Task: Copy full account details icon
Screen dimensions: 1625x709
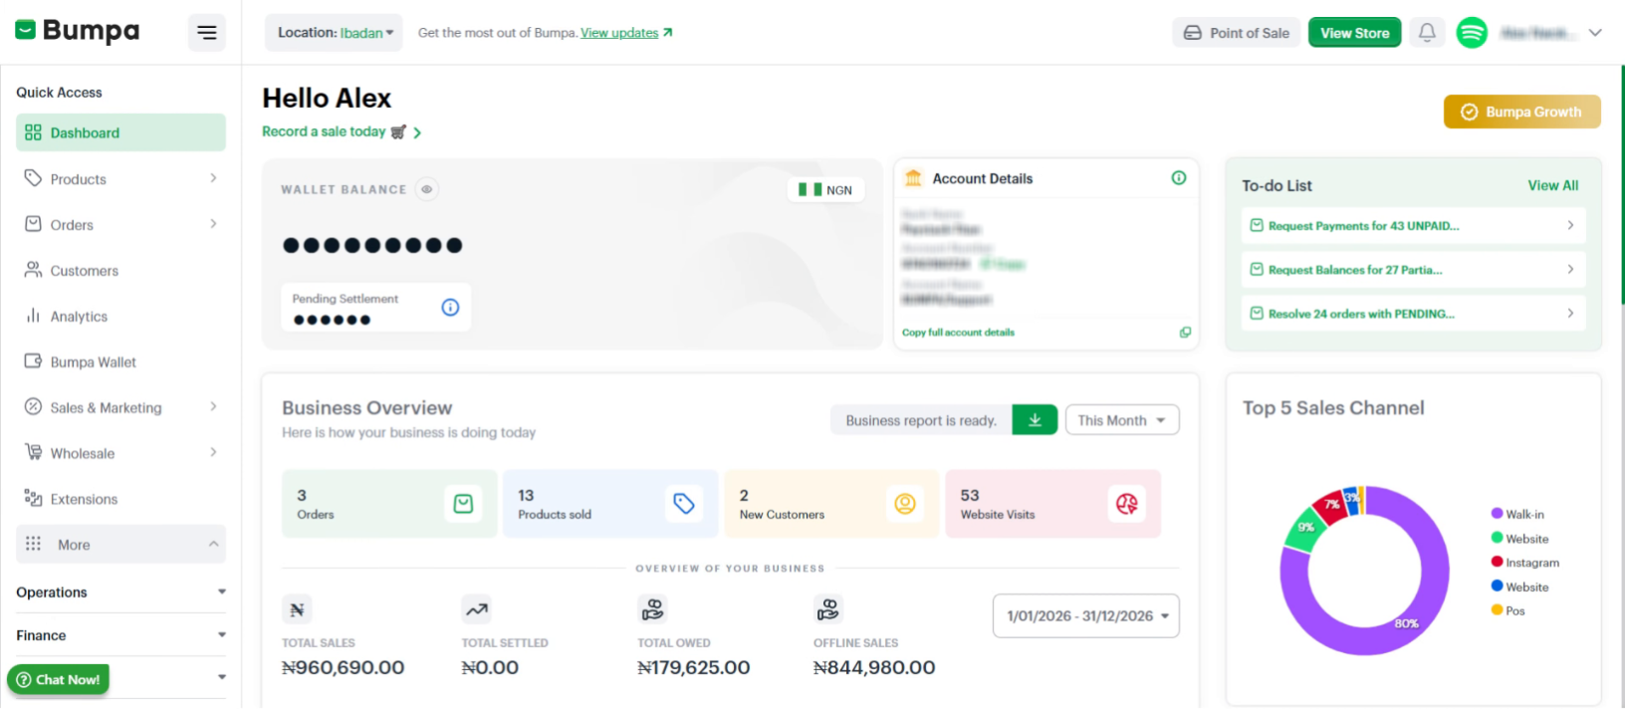Action: (x=1185, y=333)
